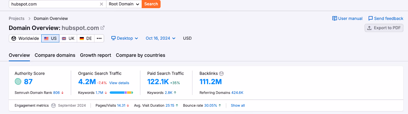Select the Worldwide database toggle
This screenshot has width=408, height=114.
(x=25, y=38)
